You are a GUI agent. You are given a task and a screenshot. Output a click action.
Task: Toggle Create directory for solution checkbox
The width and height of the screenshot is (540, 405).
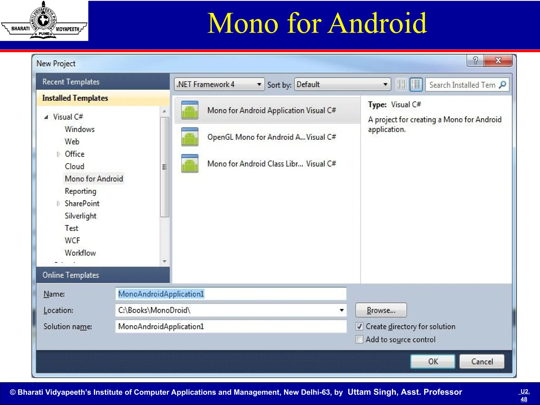(359, 326)
